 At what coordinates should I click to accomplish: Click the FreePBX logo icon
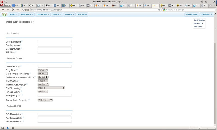[4, 14]
